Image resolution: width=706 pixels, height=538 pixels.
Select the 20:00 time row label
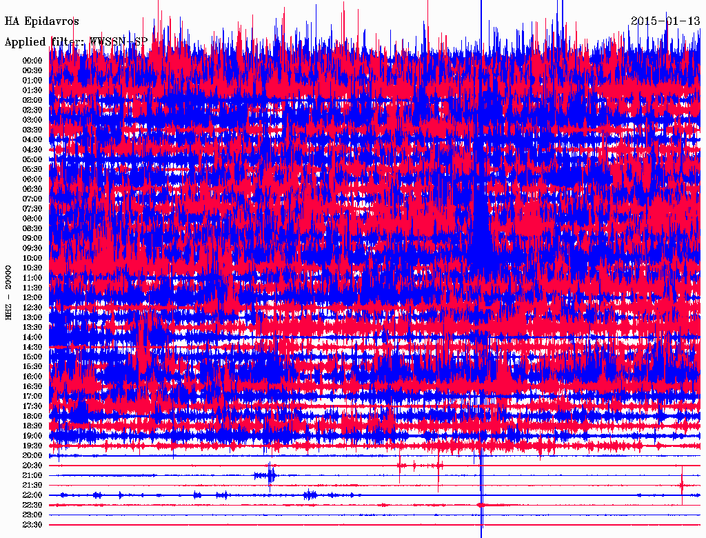[x=32, y=456]
